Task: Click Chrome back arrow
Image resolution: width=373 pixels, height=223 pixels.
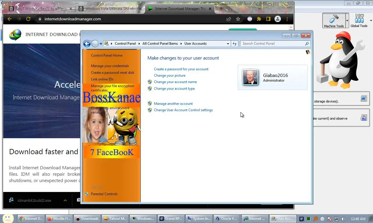Action: pyautogui.click(x=10, y=19)
